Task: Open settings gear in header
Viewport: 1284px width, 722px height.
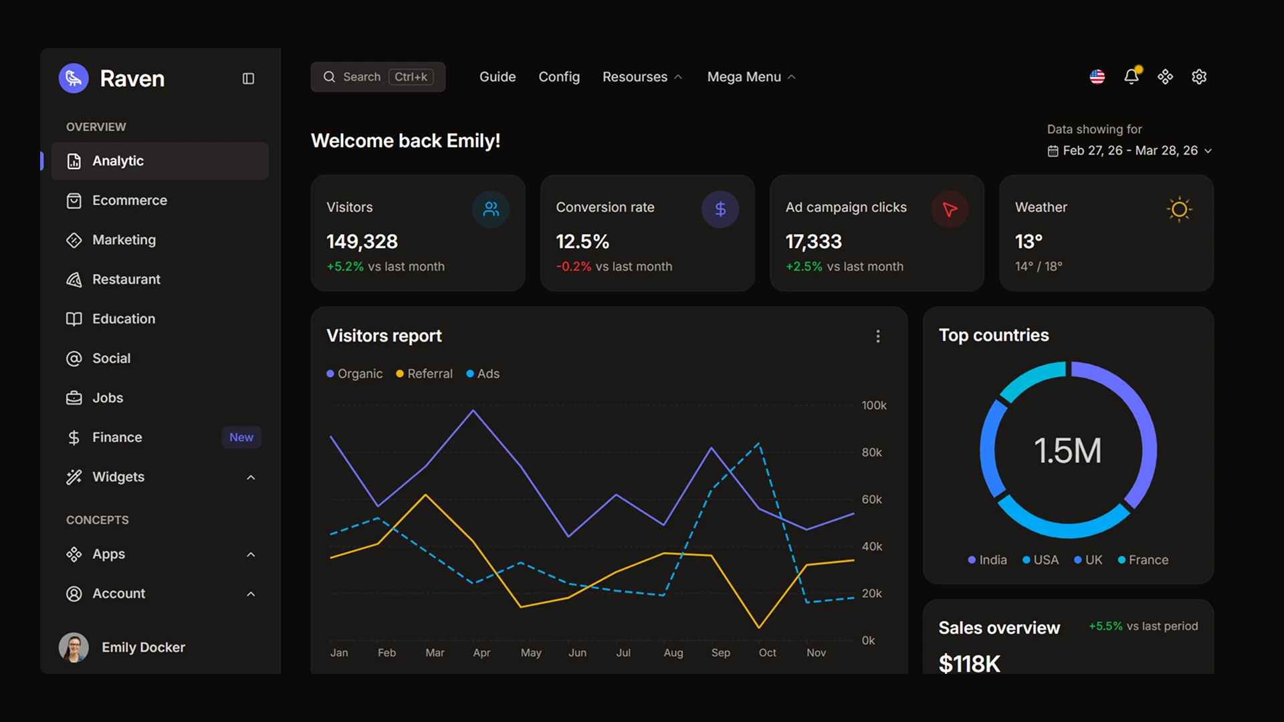Action: tap(1199, 77)
